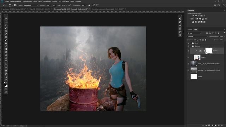
Task: Add an Invert adjustment
Action: point(193,22)
